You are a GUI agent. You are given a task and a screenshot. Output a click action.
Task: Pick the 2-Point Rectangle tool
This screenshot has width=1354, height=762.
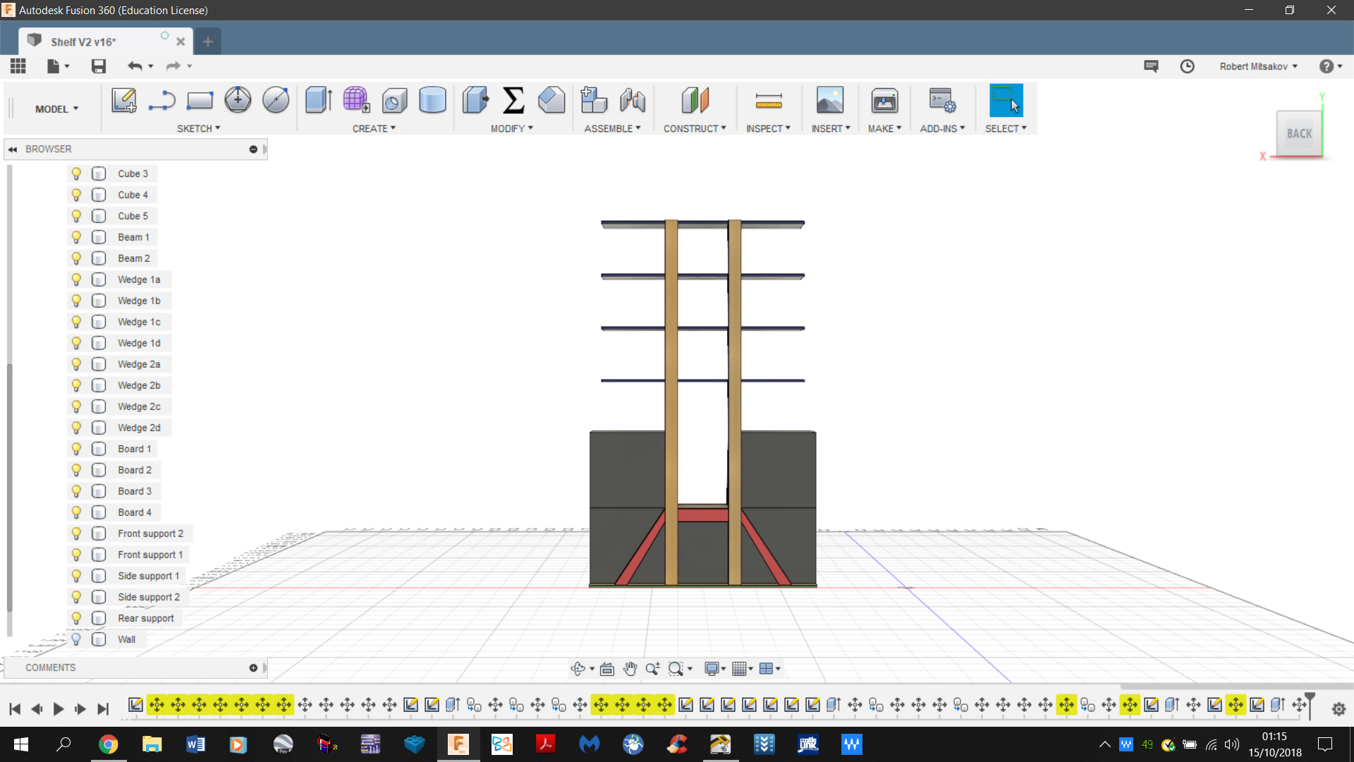200,100
